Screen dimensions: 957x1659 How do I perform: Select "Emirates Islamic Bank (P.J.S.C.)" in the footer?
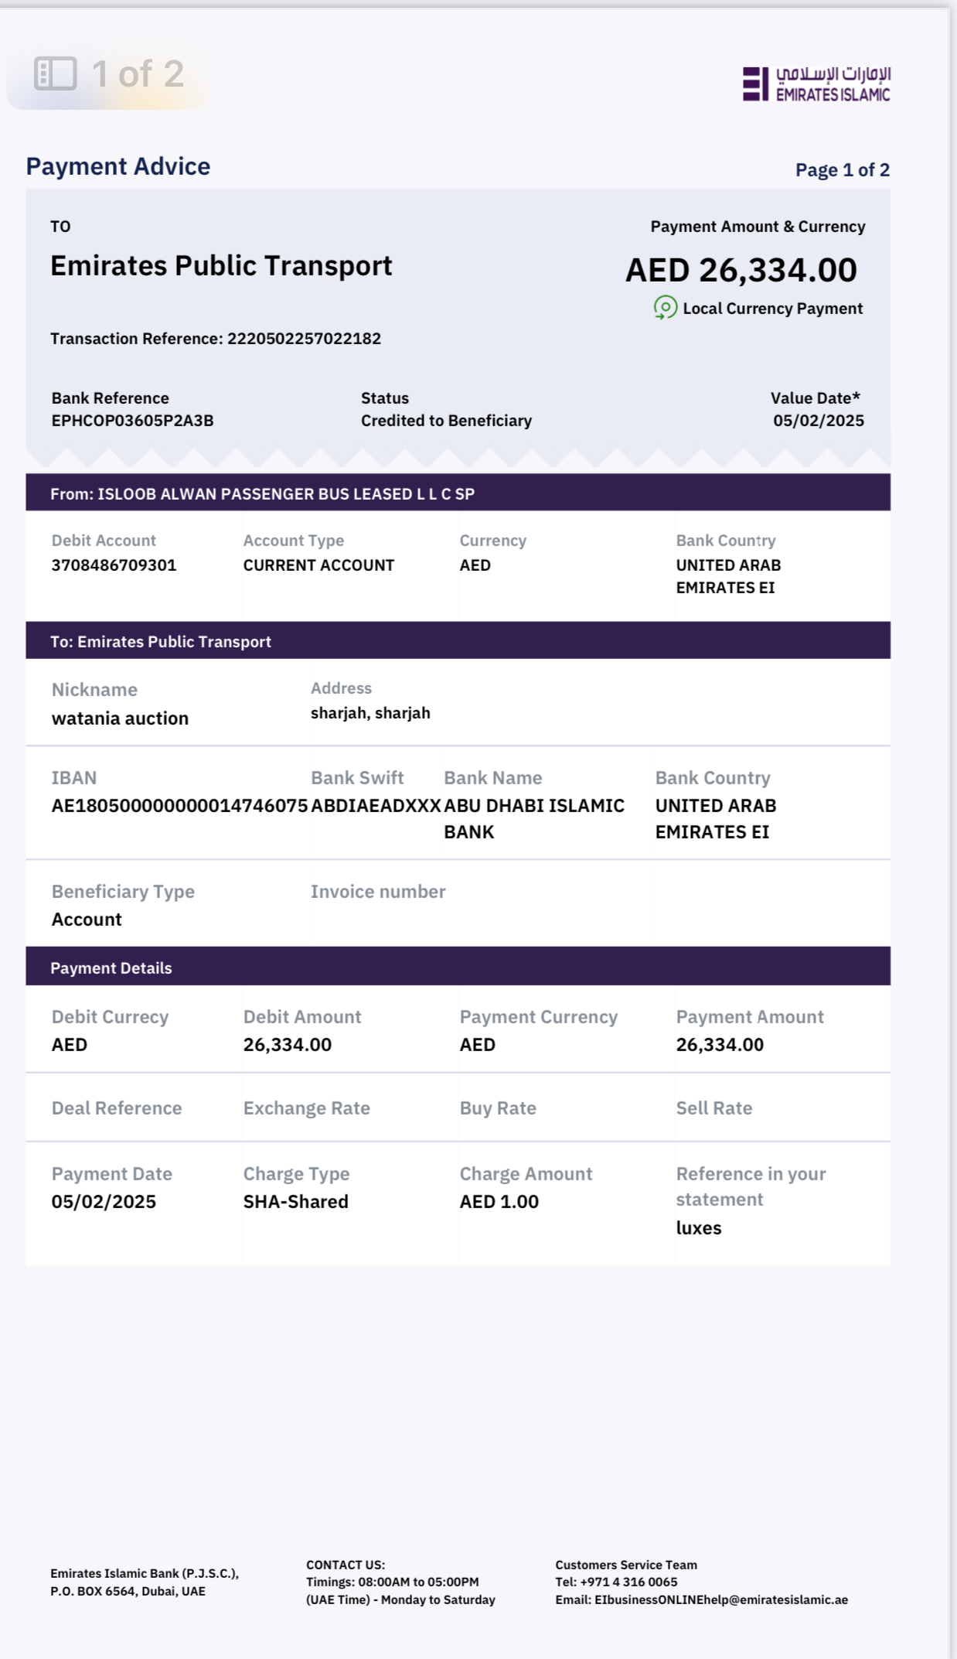click(x=145, y=1573)
